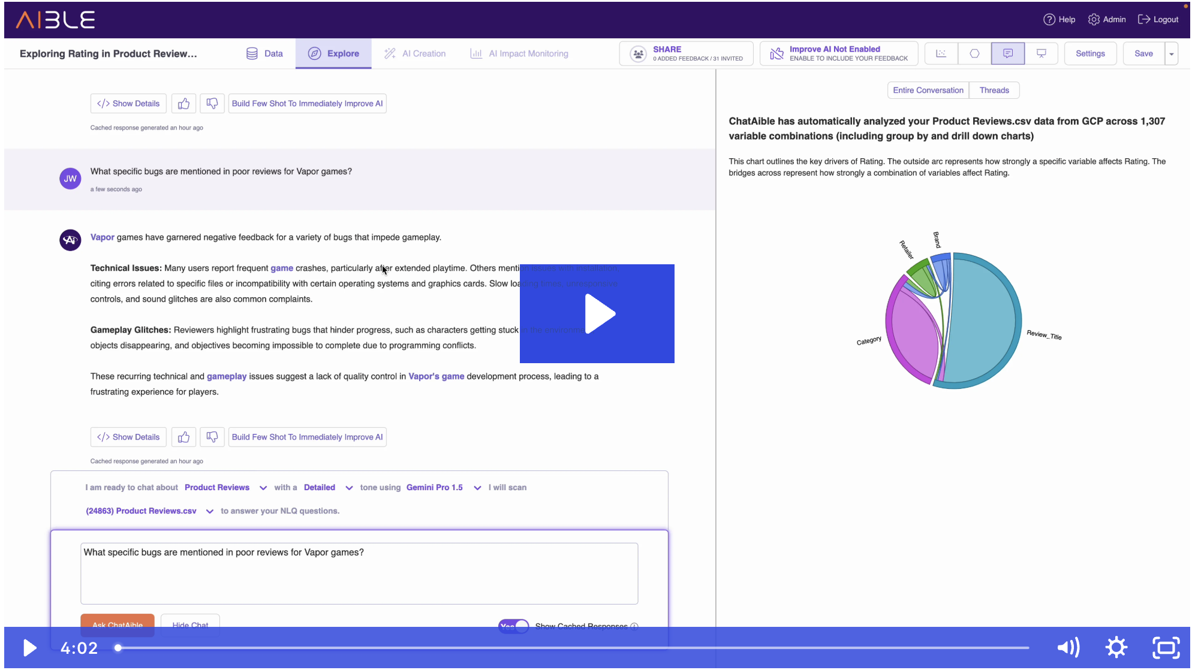
Task: Click the Ask ChatAible button
Action: click(x=118, y=624)
